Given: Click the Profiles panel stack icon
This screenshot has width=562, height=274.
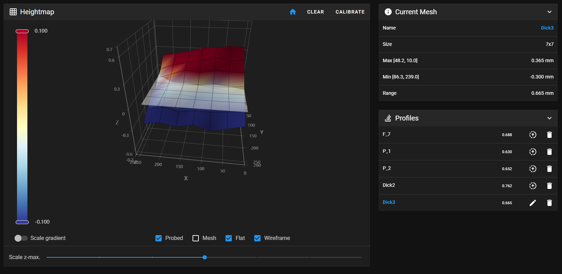Looking at the screenshot, I should [x=388, y=118].
